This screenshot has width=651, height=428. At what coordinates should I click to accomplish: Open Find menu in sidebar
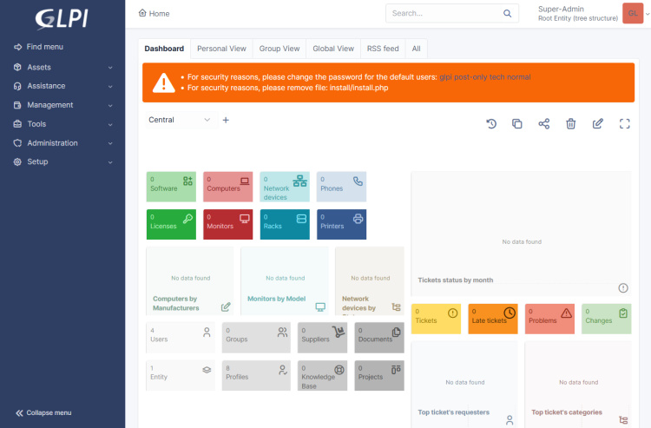pos(44,47)
